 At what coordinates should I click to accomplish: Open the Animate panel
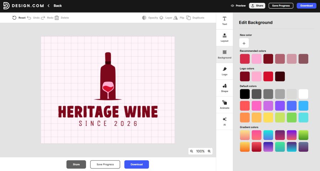[x=224, y=105]
